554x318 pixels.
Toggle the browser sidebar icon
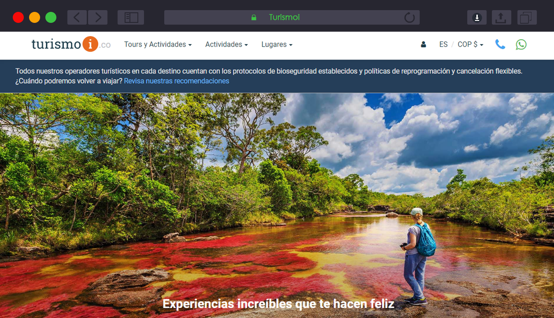[x=131, y=18]
